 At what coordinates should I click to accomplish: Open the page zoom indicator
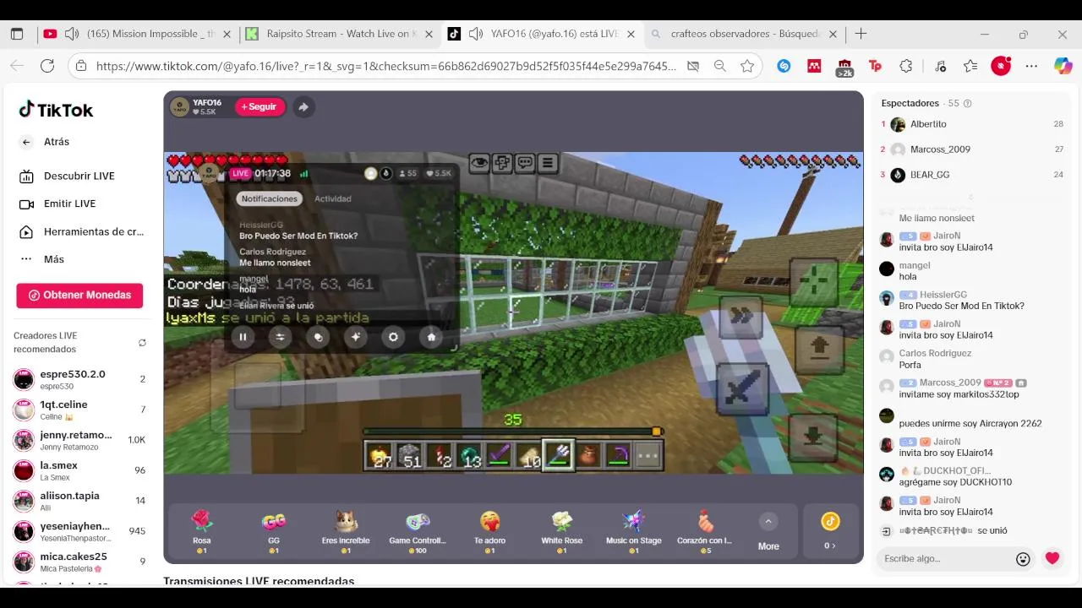tap(720, 66)
